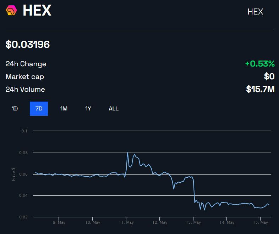Click the $0.03196 current price
The height and width of the screenshot is (234, 279).
[x=28, y=45]
